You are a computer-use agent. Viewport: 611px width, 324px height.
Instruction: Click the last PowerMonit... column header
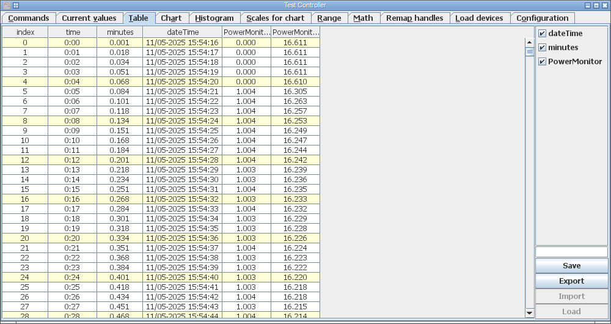click(x=295, y=32)
